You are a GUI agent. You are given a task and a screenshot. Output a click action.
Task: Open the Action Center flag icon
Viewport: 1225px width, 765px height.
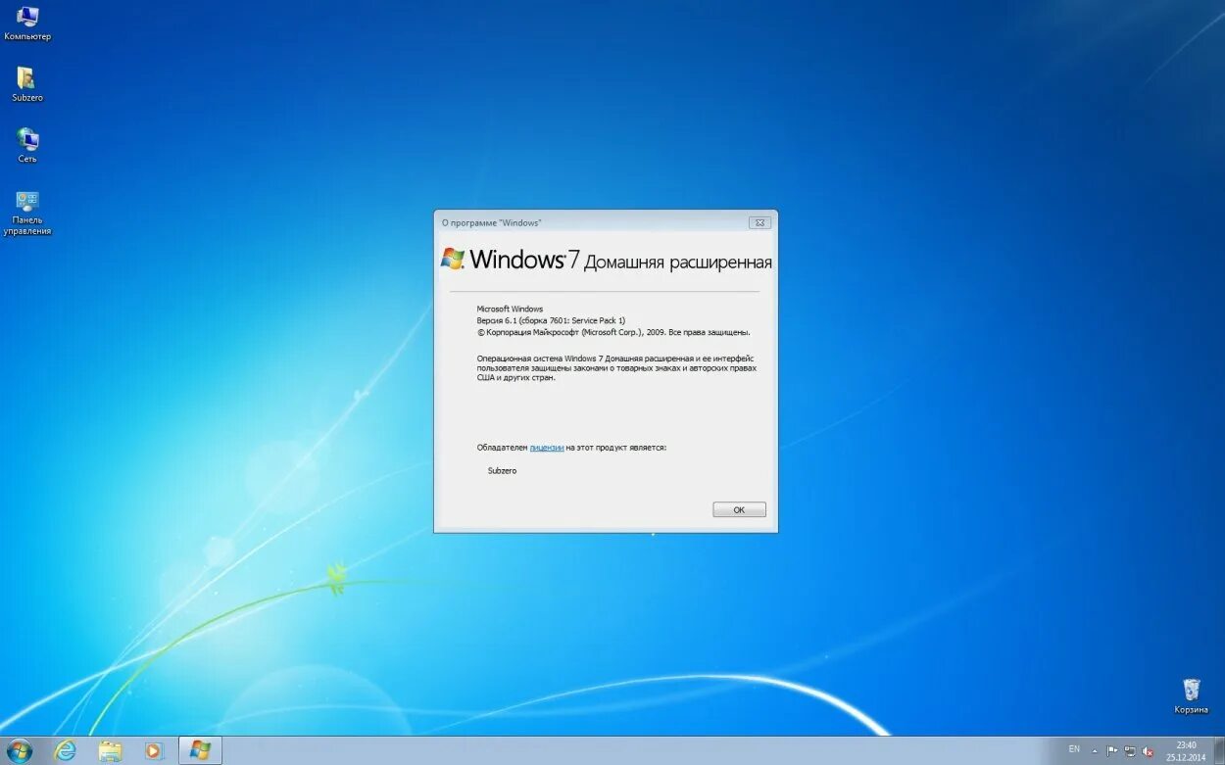pyautogui.click(x=1112, y=751)
